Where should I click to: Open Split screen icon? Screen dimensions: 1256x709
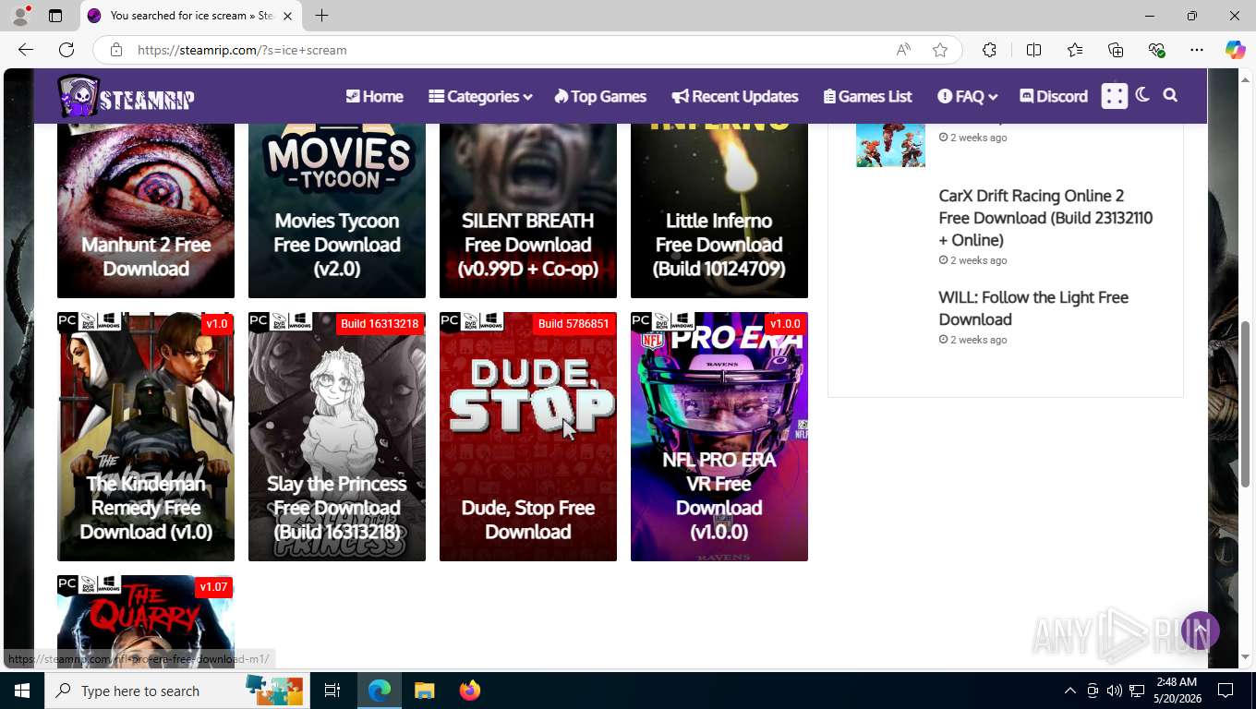coord(1033,50)
